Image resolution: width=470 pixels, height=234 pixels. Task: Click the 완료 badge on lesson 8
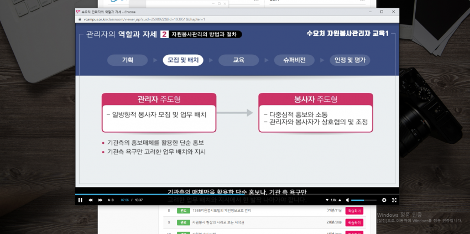pos(182,211)
